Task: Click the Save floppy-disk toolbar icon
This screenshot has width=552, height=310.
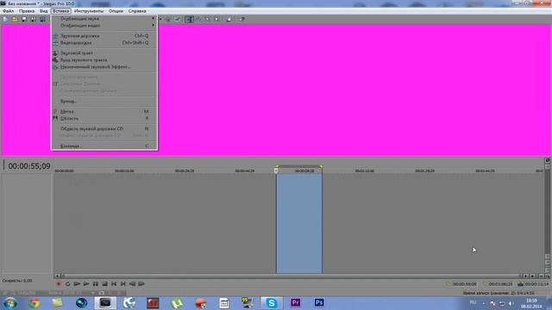Action: [24, 19]
